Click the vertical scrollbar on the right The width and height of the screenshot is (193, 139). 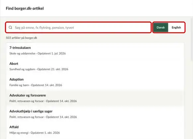point(192,39)
